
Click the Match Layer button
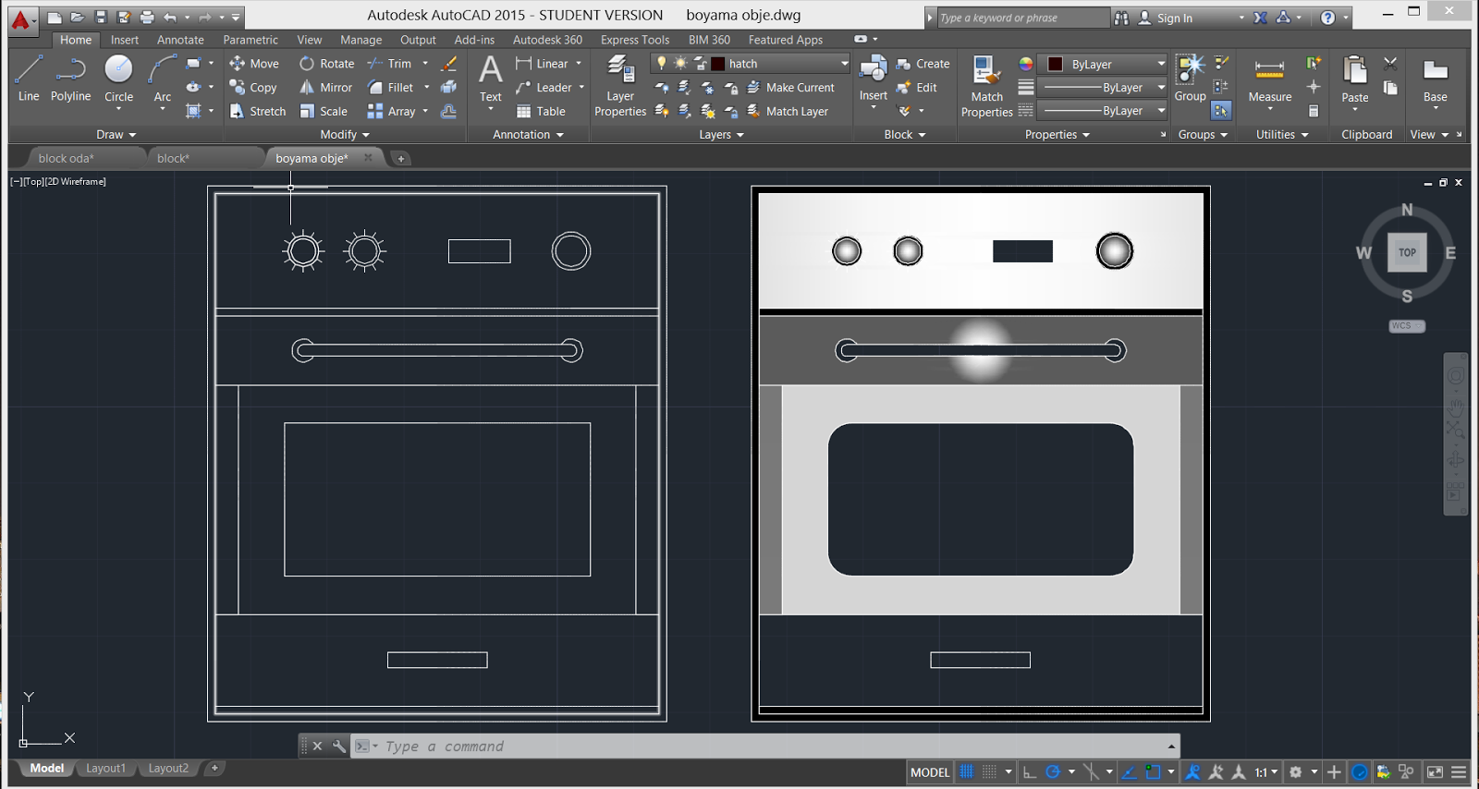788,112
